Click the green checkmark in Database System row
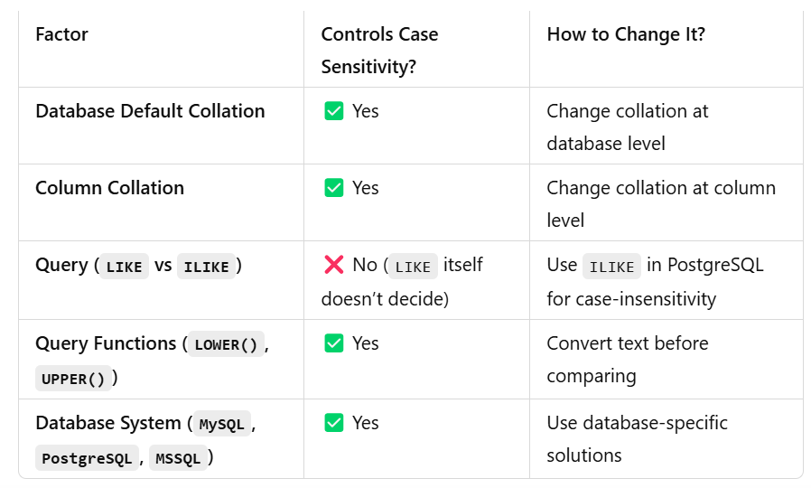811x488 pixels. pyautogui.click(x=333, y=423)
